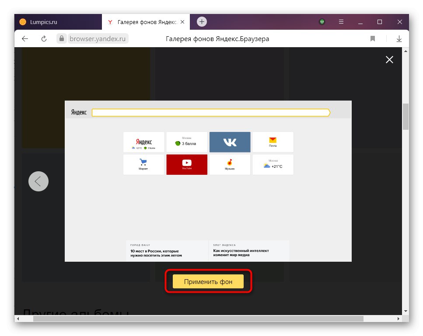Click the Яндекс search field in preview
Screen dimensions: 423x336
pyautogui.click(x=211, y=113)
